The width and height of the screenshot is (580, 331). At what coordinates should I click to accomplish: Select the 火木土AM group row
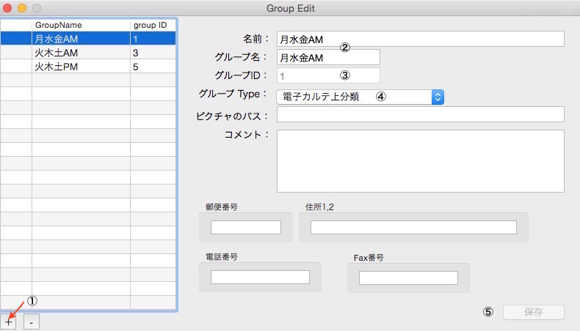point(81,53)
